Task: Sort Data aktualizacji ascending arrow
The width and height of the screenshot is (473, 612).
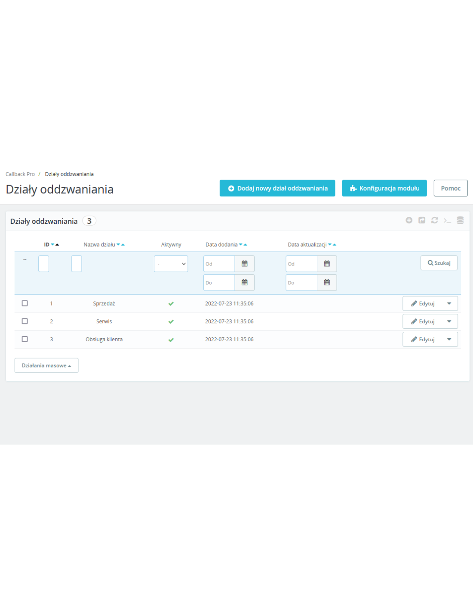Action: coord(335,244)
